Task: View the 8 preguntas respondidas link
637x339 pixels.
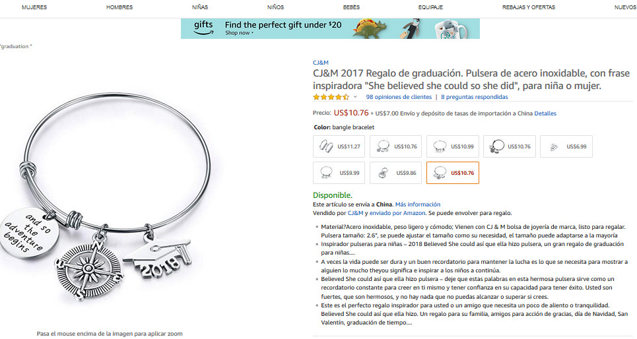Action: tap(475, 97)
